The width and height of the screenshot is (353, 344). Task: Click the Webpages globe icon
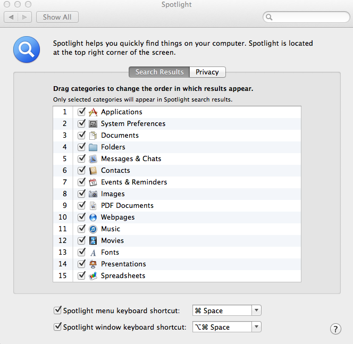coord(93,217)
